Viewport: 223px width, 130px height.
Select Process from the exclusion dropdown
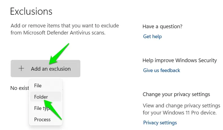pyautogui.click(x=42, y=120)
